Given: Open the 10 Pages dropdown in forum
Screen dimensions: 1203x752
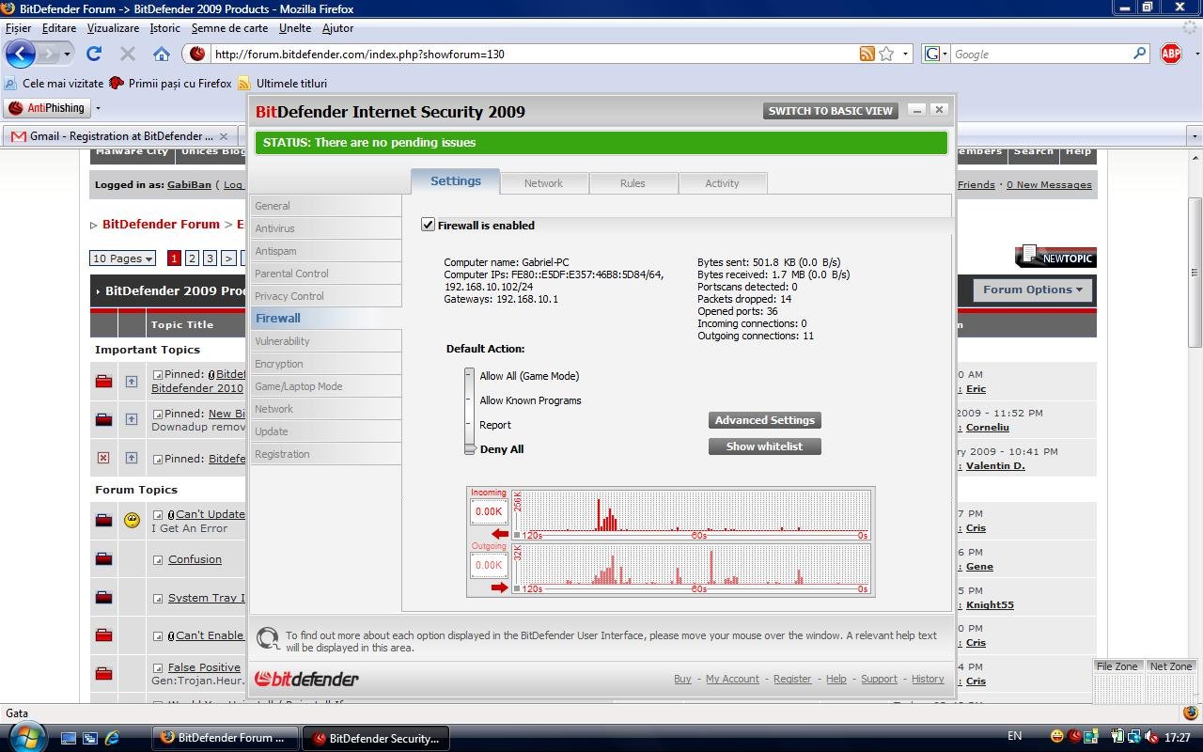Looking at the screenshot, I should coord(122,258).
